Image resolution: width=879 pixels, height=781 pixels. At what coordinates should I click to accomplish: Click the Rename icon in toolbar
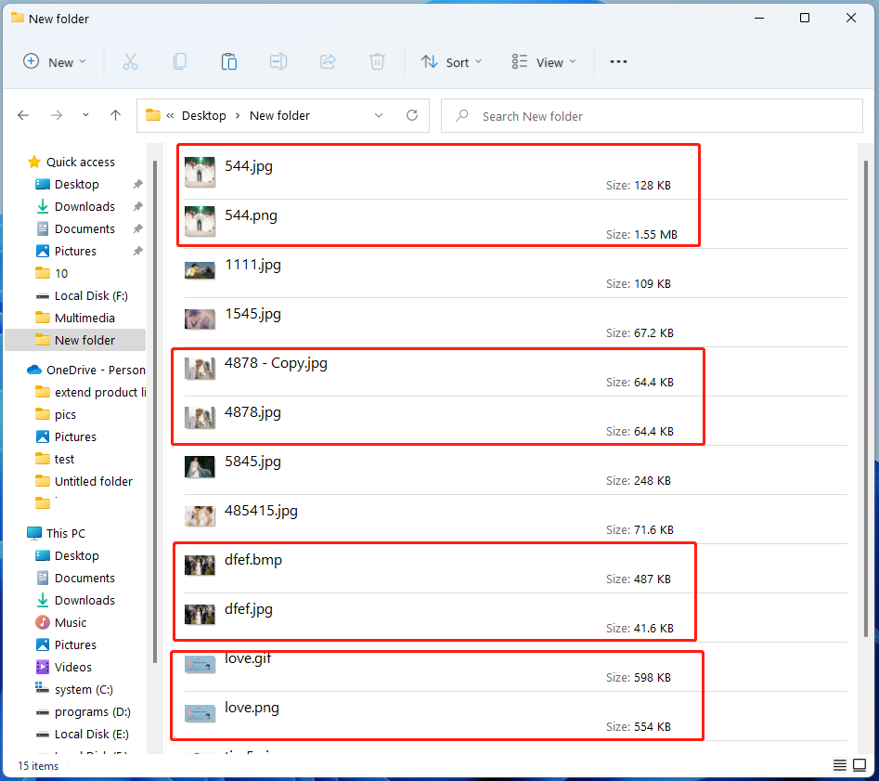(278, 62)
